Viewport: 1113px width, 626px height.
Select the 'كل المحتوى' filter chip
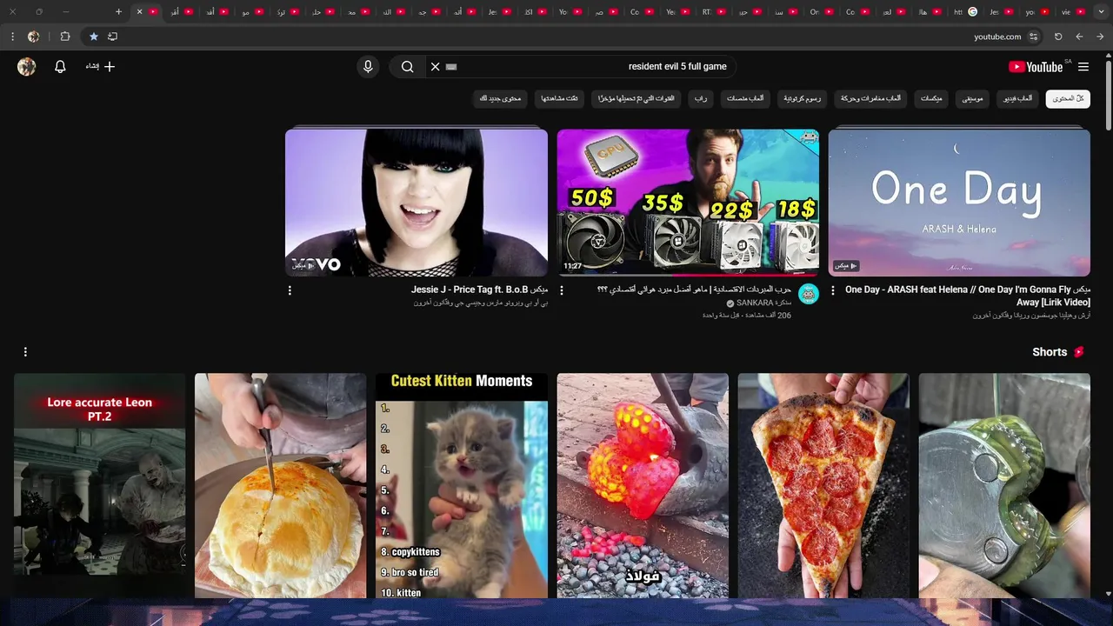pos(1068,99)
